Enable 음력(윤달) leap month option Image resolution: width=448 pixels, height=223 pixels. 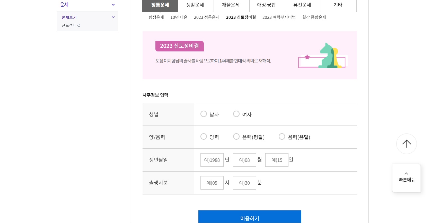[282, 137]
